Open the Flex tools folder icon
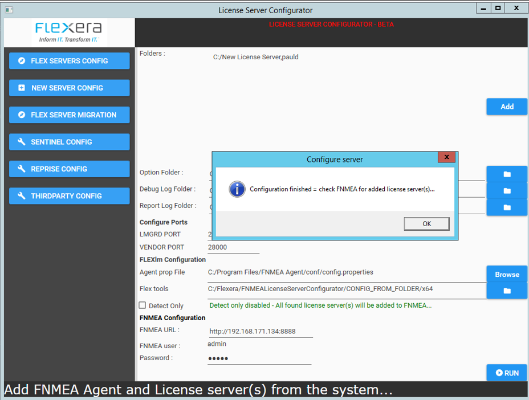529x400 pixels. coord(507,290)
